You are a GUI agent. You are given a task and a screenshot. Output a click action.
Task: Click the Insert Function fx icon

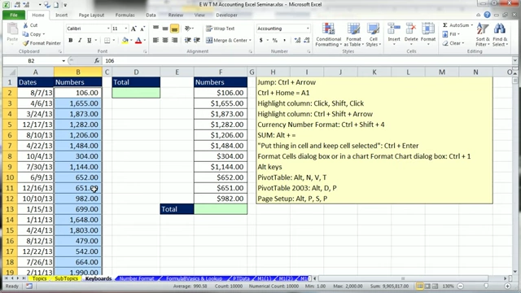click(x=97, y=61)
